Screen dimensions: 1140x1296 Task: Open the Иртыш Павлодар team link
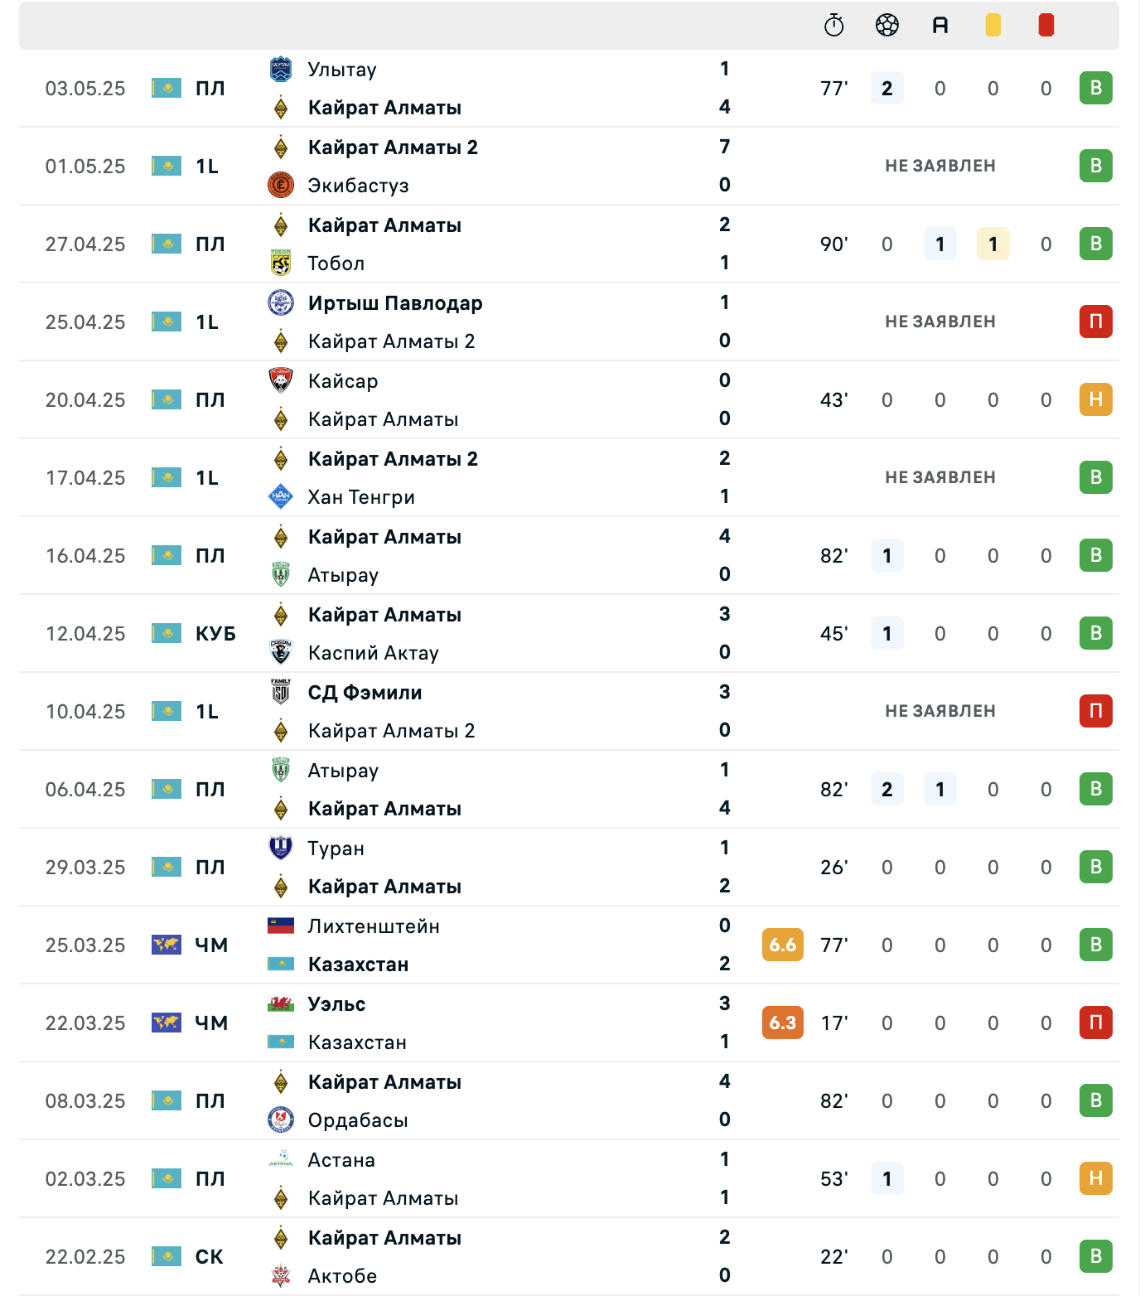click(395, 303)
